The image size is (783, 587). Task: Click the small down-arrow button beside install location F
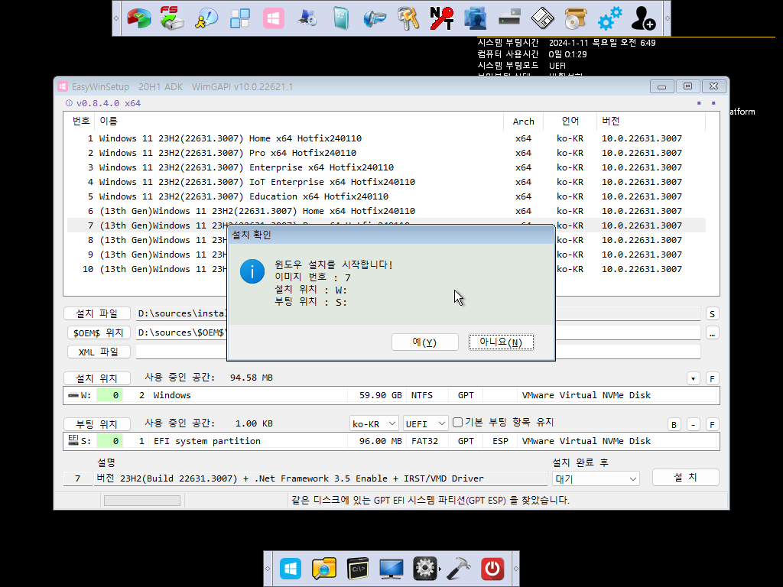(x=693, y=379)
